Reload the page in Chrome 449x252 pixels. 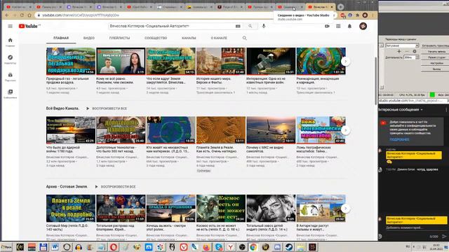click(x=22, y=15)
